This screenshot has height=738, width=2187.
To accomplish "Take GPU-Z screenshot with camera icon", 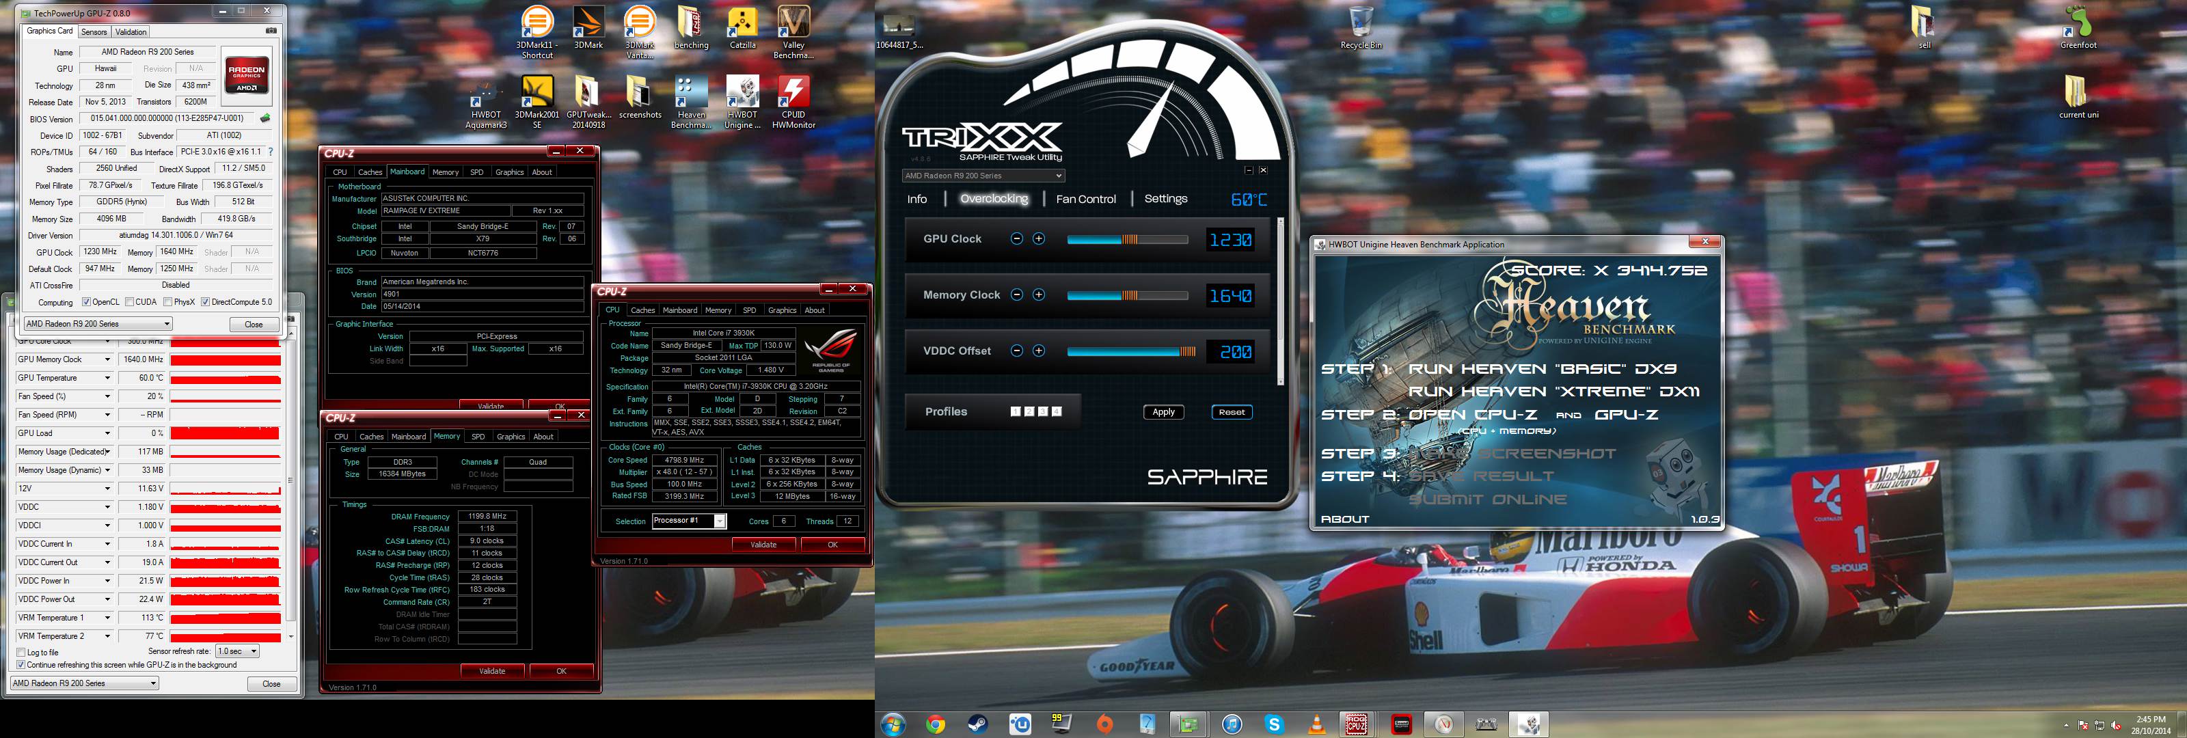I will pyautogui.click(x=271, y=31).
